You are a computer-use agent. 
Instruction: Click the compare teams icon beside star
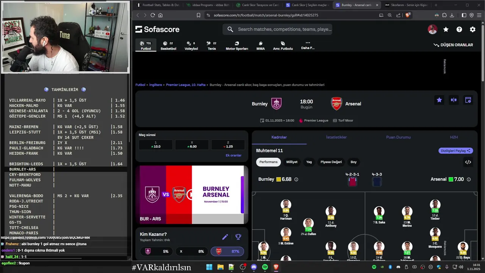(454, 100)
